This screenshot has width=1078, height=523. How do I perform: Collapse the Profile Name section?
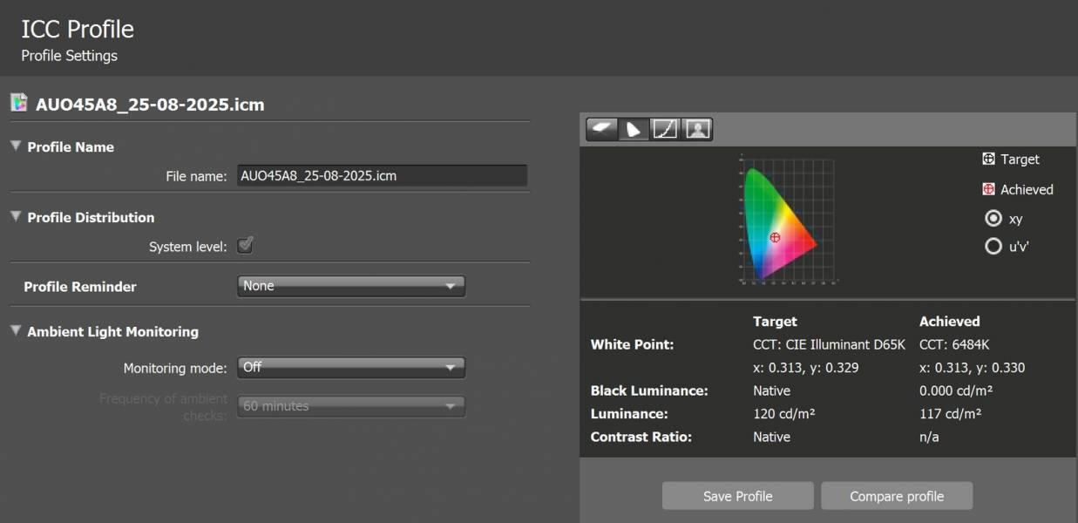click(16, 146)
